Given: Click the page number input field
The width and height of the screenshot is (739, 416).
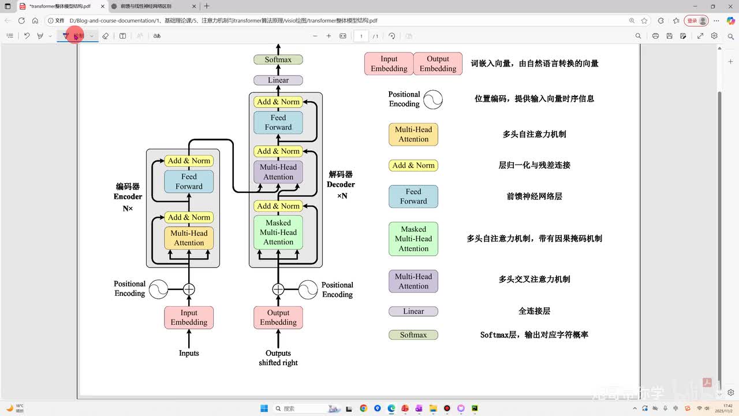Looking at the screenshot, I should click(x=361, y=36).
